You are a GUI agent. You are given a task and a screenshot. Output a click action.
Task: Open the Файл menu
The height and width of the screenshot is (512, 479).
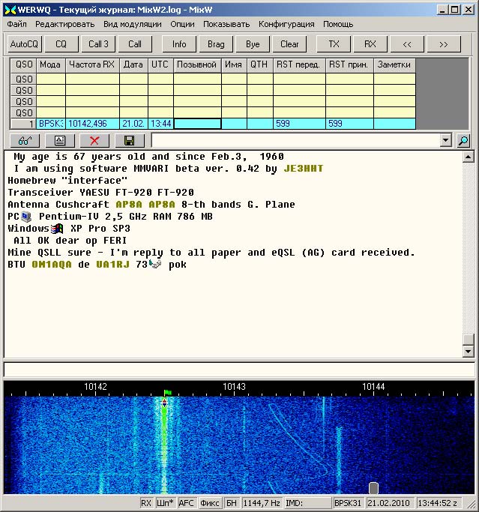pyautogui.click(x=16, y=24)
